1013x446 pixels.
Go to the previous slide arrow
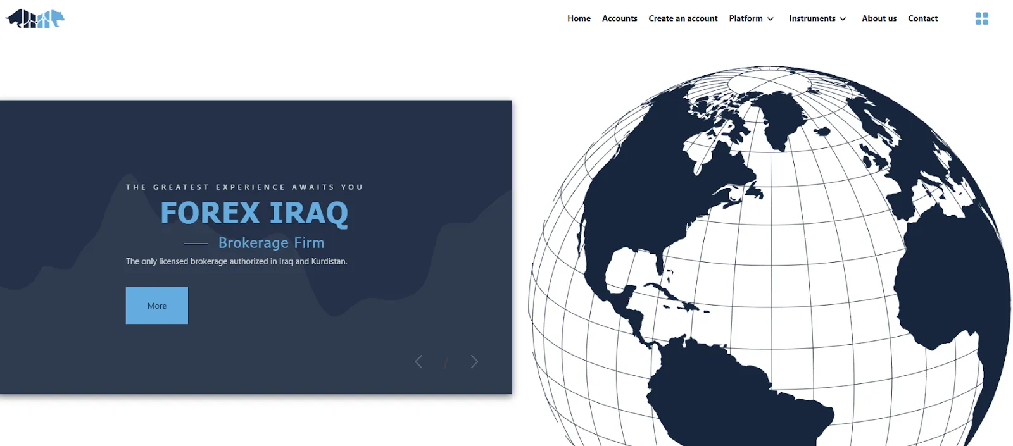[x=418, y=361]
